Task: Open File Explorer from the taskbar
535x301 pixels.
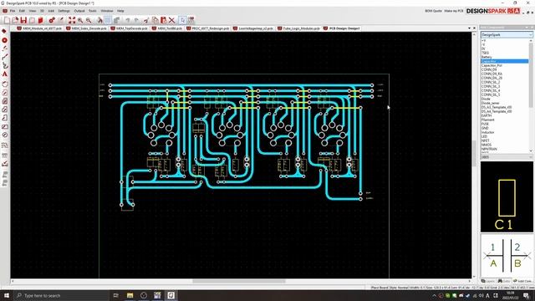Action: 130,295
